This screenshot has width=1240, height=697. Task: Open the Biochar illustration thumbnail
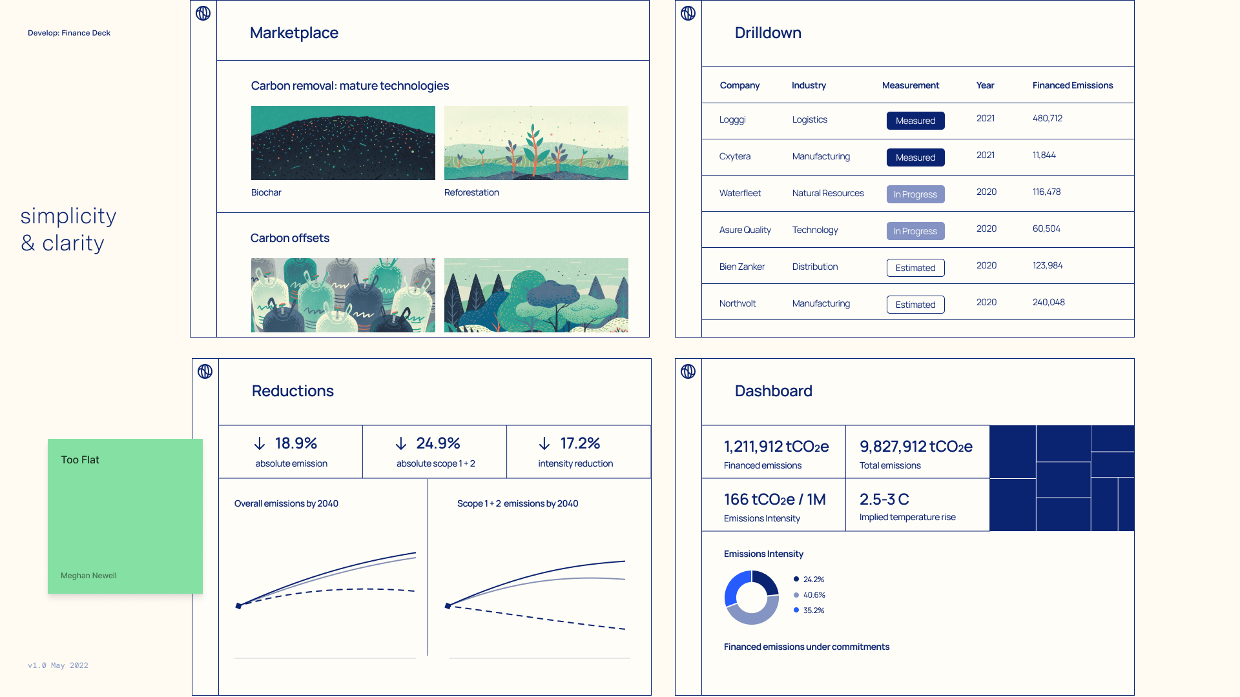(x=343, y=143)
